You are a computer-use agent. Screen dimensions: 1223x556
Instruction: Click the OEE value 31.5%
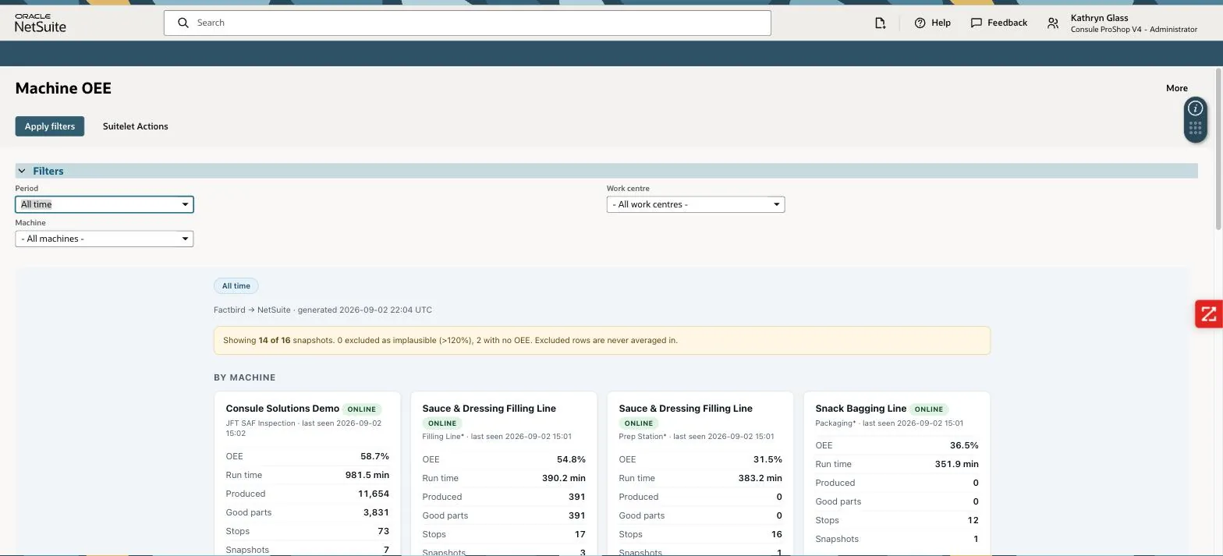[767, 459]
